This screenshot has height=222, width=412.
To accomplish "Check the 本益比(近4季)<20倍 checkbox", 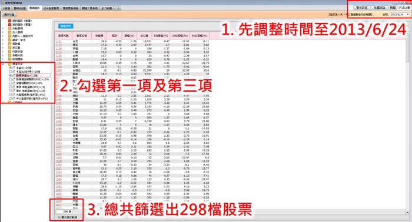I will pyautogui.click(x=11, y=72).
